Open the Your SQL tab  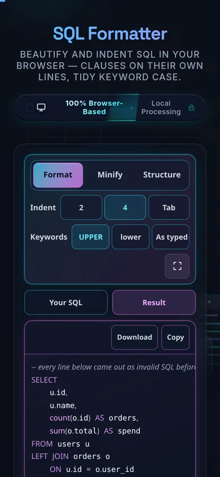pyautogui.click(x=66, y=302)
